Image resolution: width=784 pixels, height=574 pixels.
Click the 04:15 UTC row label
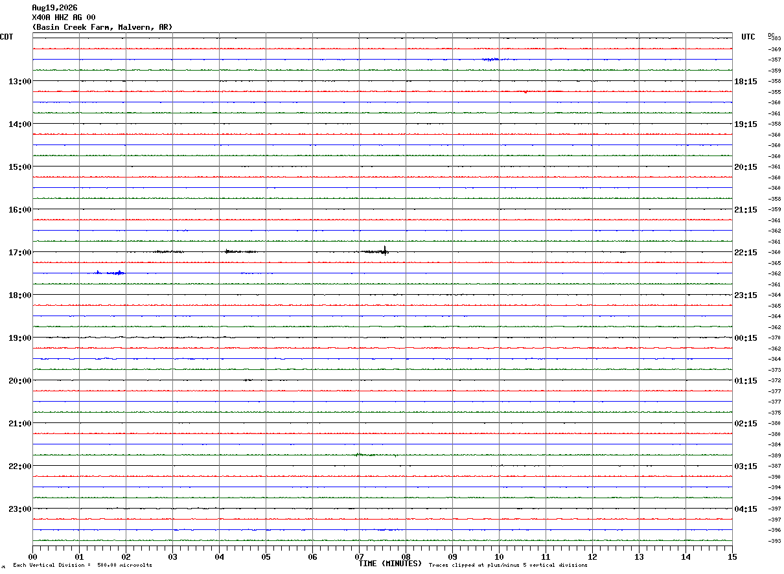[746, 509]
